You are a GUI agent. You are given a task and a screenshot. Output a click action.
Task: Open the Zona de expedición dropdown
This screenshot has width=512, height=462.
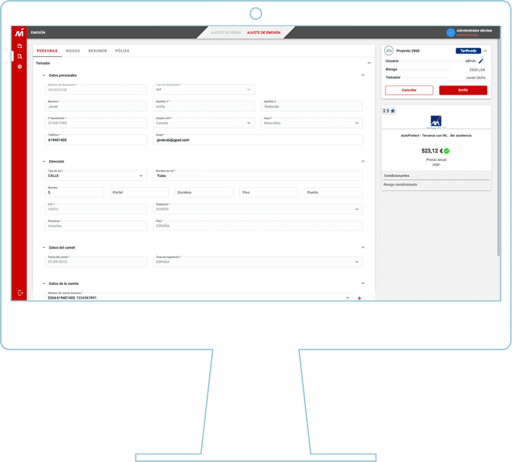258,262
